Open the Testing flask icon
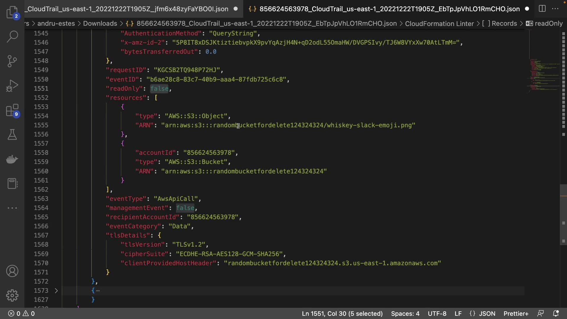Image resolution: width=567 pixels, height=319 pixels. coord(12,135)
